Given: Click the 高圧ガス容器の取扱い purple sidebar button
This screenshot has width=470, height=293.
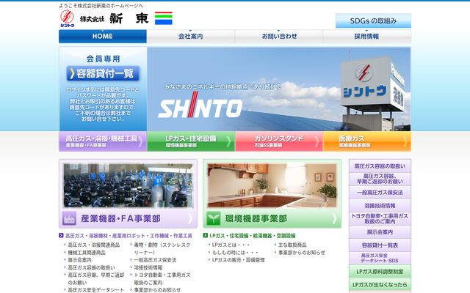Looking at the screenshot, I should tap(380, 166).
